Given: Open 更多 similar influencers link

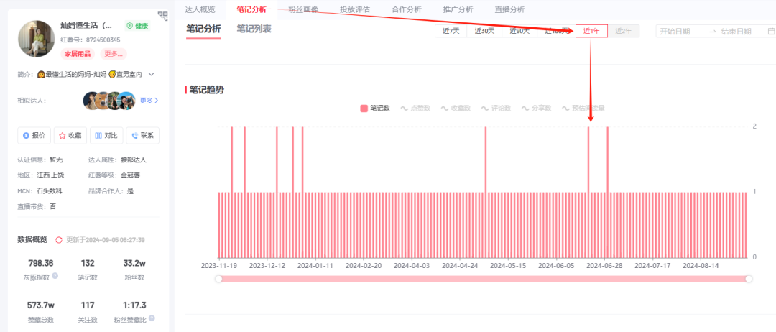Looking at the screenshot, I should click(x=149, y=101).
